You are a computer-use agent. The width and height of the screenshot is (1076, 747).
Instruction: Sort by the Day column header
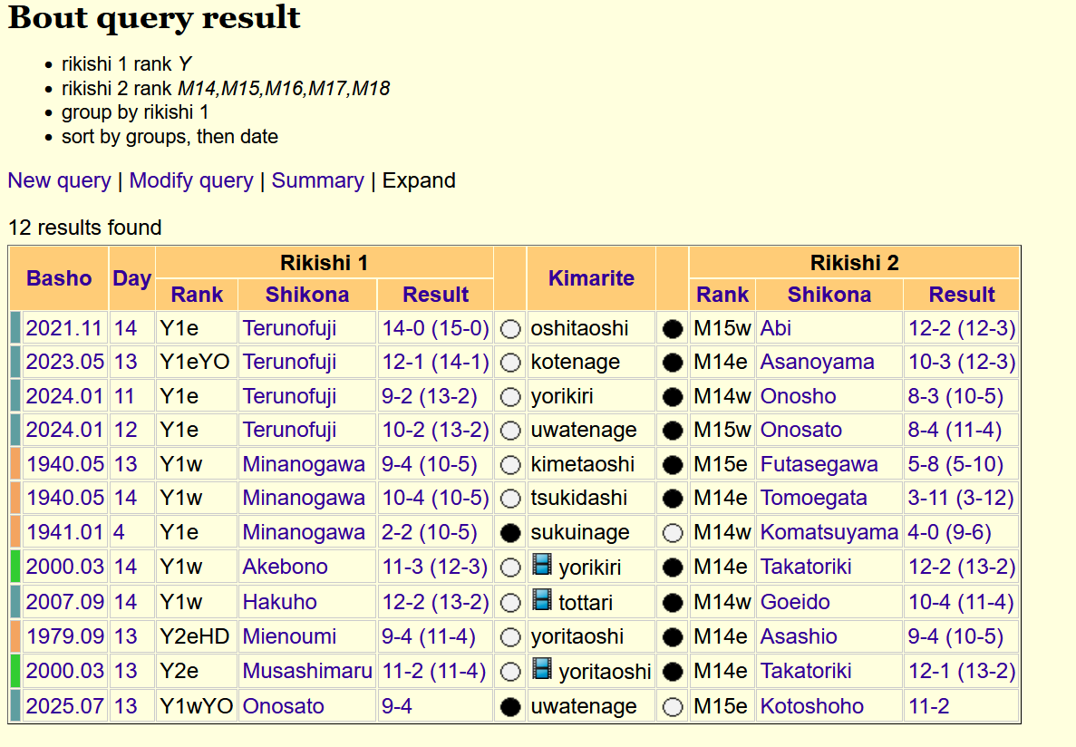[x=131, y=278]
